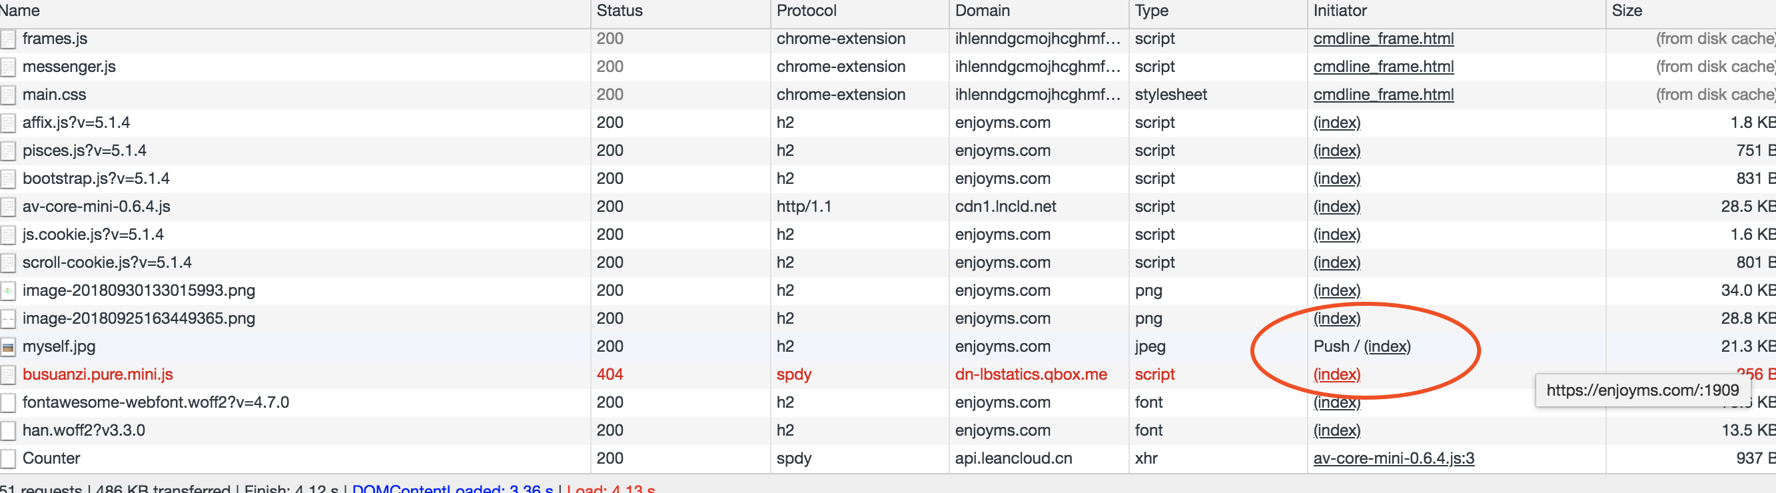Viewport: 1776px width, 493px height.
Task: Open (index) initiator of pisces.js row
Action: coord(1337,151)
